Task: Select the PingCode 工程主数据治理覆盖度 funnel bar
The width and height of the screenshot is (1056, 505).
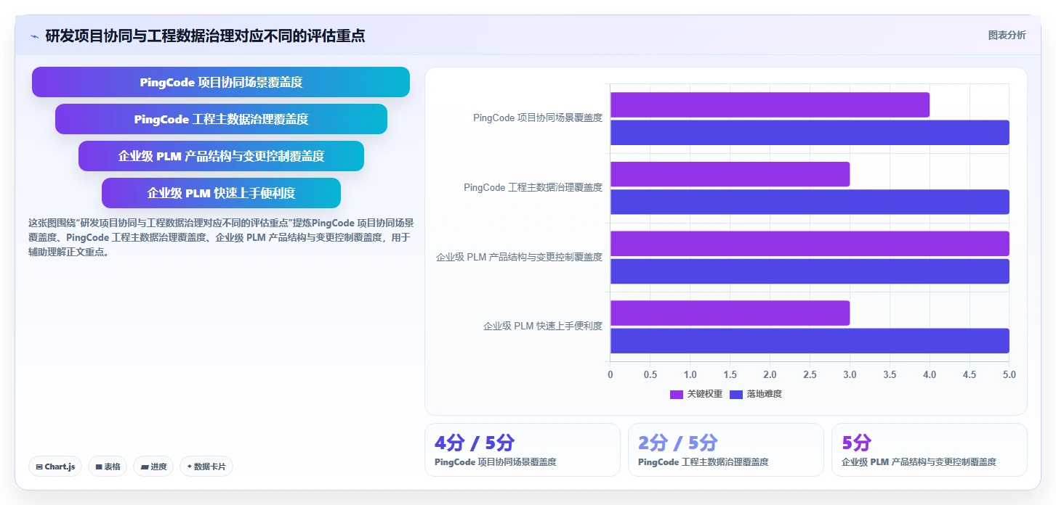Action: [x=221, y=119]
